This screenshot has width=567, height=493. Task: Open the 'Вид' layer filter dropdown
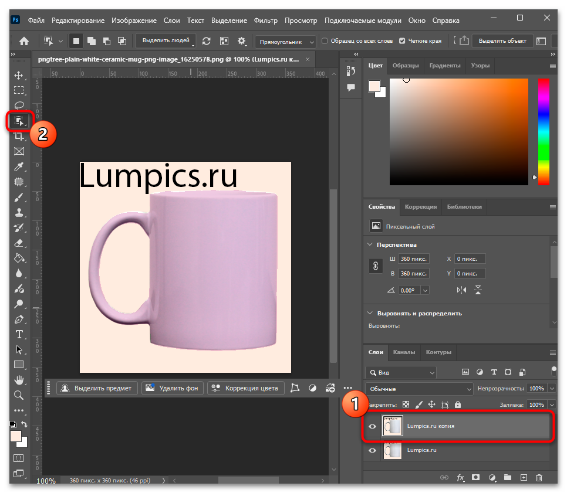[x=401, y=372]
